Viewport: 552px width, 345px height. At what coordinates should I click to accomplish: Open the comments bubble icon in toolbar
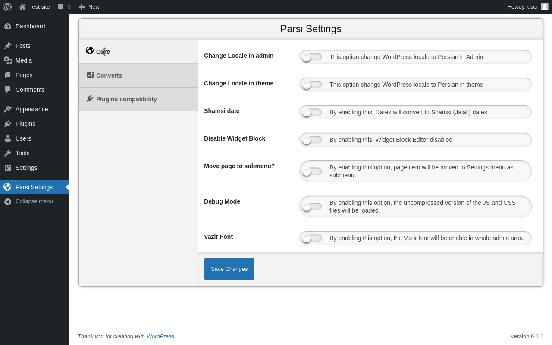pos(61,7)
